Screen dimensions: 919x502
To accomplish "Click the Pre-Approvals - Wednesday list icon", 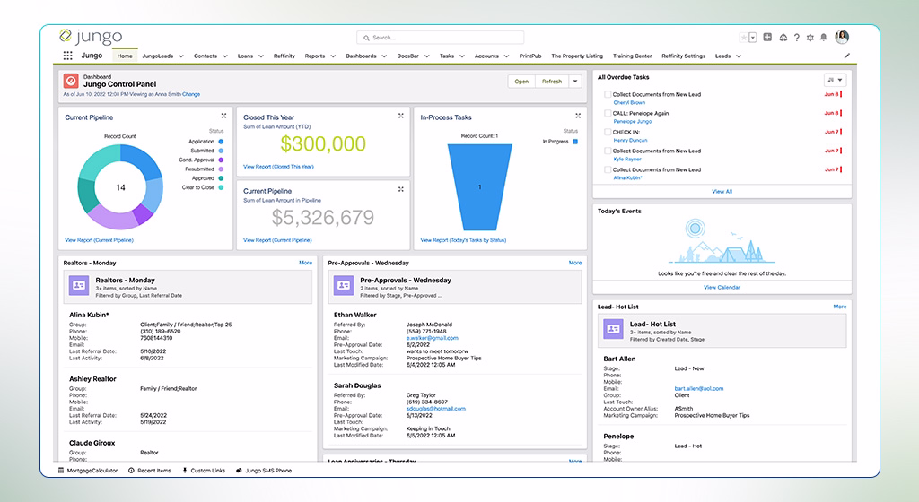I will 344,286.
